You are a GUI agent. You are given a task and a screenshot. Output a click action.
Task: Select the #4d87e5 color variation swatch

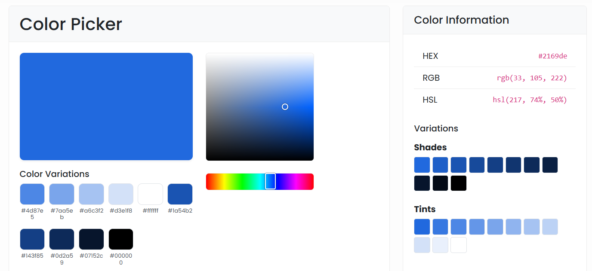(x=32, y=194)
